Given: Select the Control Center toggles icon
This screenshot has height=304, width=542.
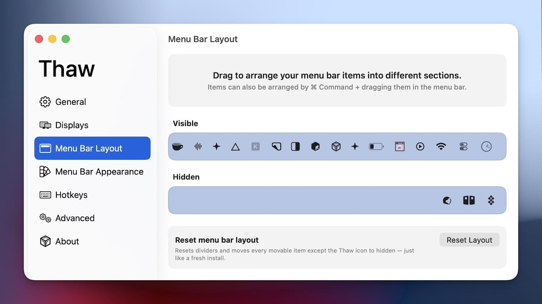Looking at the screenshot, I should (464, 146).
